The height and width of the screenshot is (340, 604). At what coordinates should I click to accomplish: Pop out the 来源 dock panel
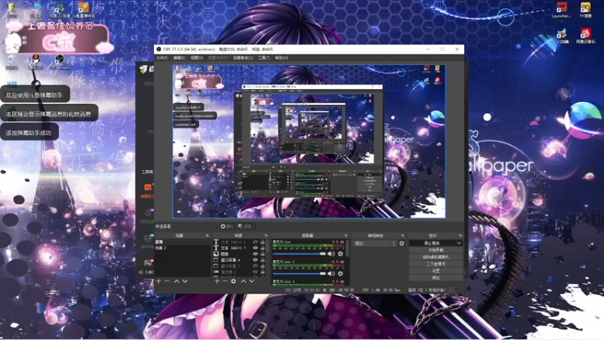[267, 236]
